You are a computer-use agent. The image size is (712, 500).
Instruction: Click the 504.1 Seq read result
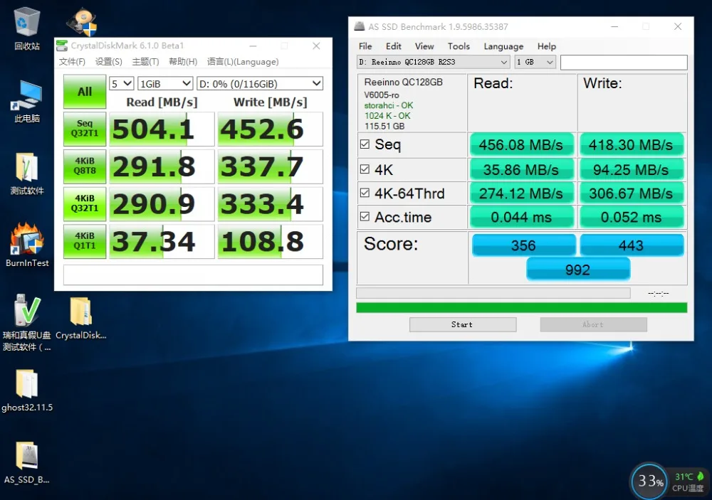pyautogui.click(x=162, y=129)
